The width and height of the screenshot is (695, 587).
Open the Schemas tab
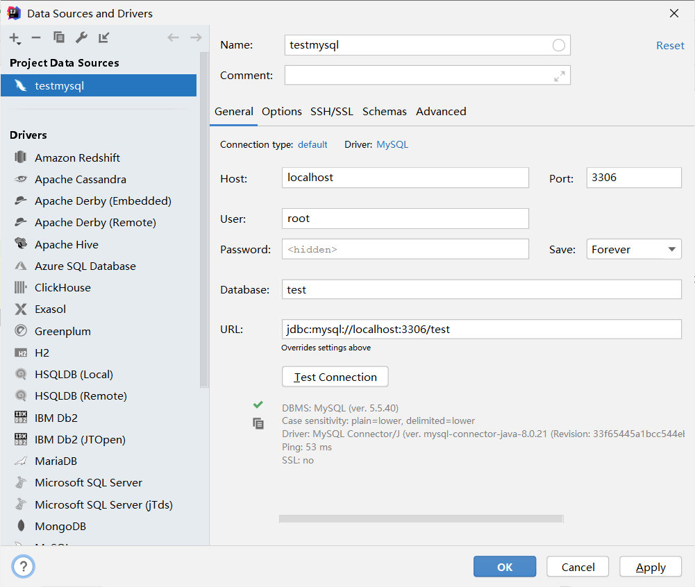384,112
